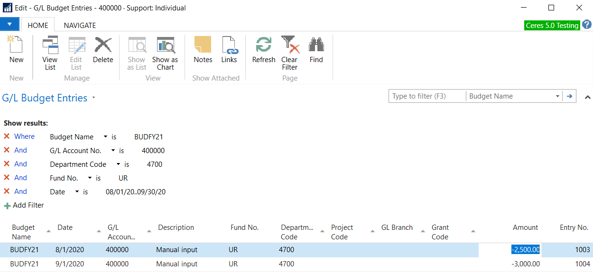Open the Budget Name filter column dropdown
The image size is (593, 273).
(557, 96)
